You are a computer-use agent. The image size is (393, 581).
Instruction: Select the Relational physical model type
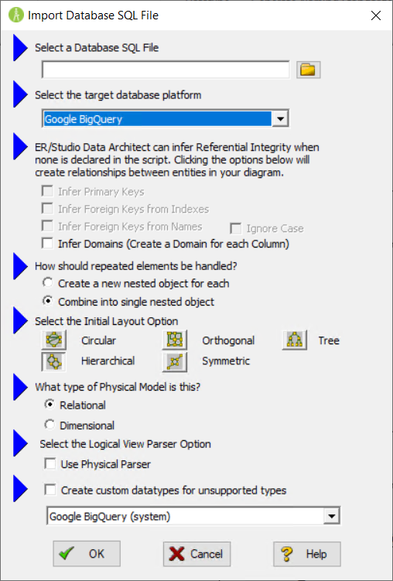tap(50, 405)
